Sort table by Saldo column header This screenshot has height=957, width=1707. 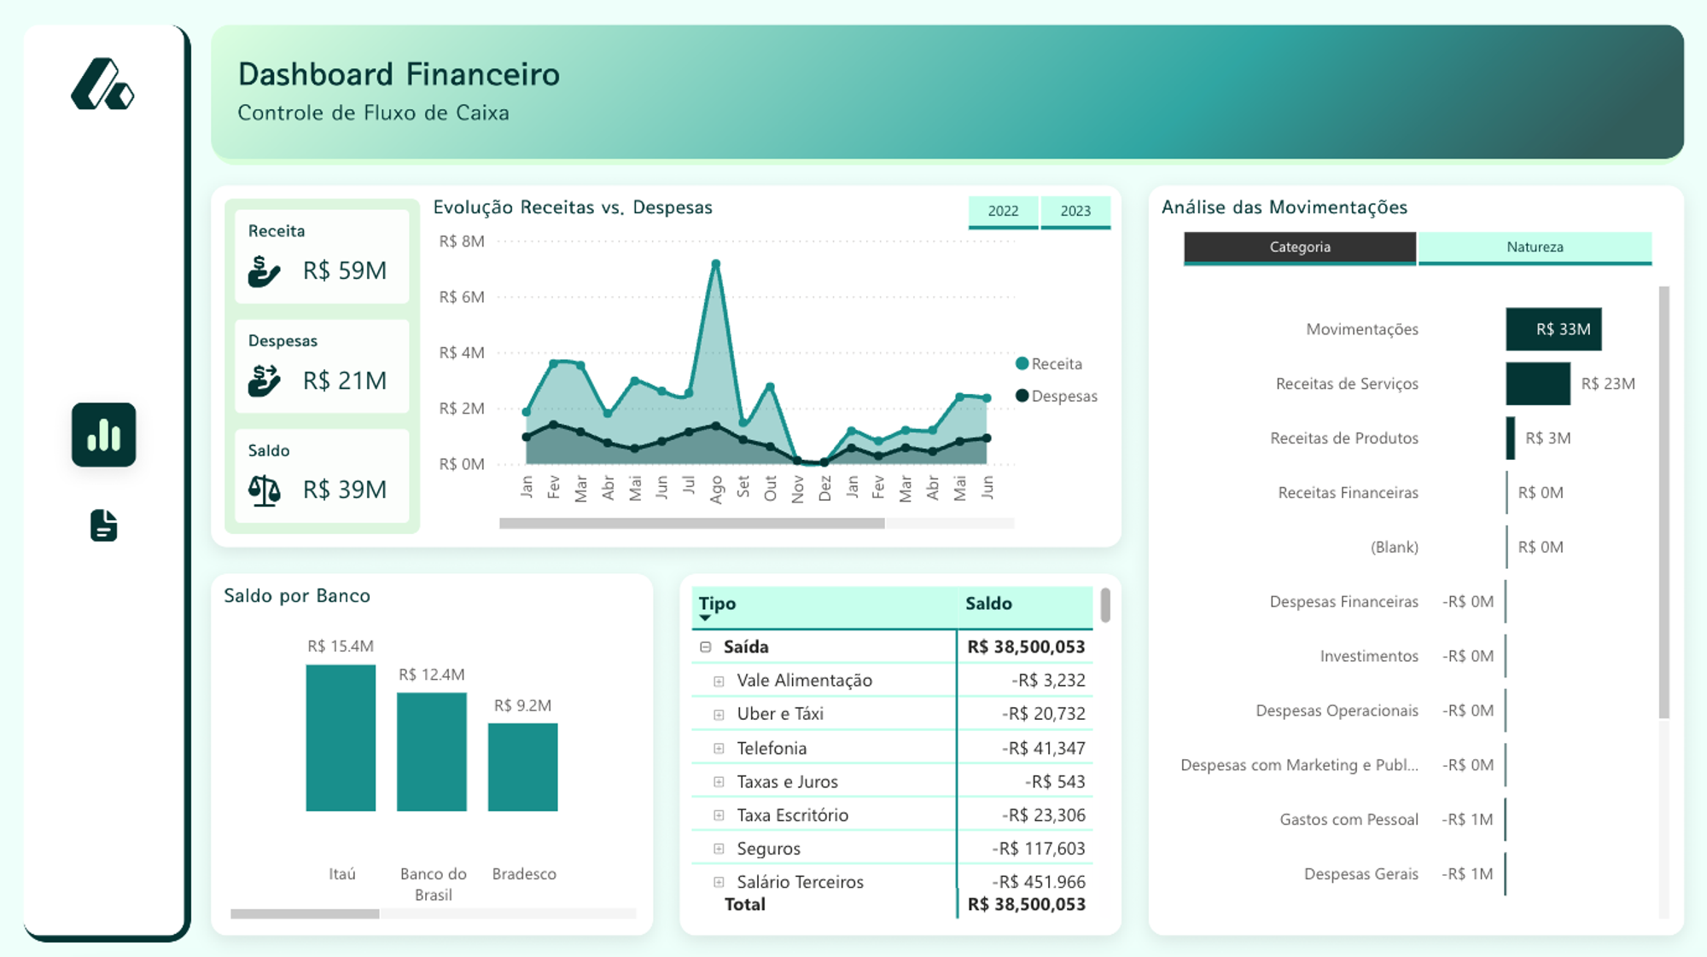point(988,604)
